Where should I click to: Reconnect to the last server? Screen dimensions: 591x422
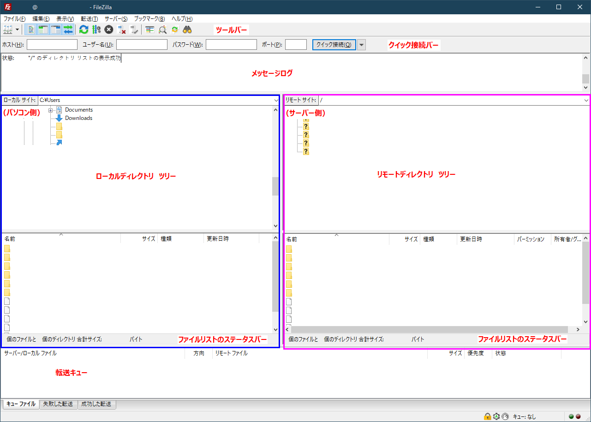coord(134,30)
